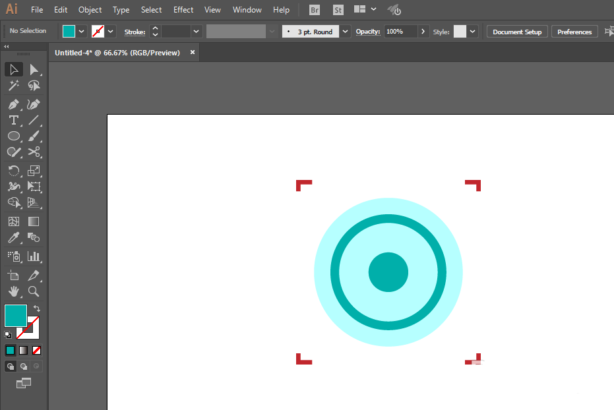Pick the Magic Wand tool

[x=13, y=86]
